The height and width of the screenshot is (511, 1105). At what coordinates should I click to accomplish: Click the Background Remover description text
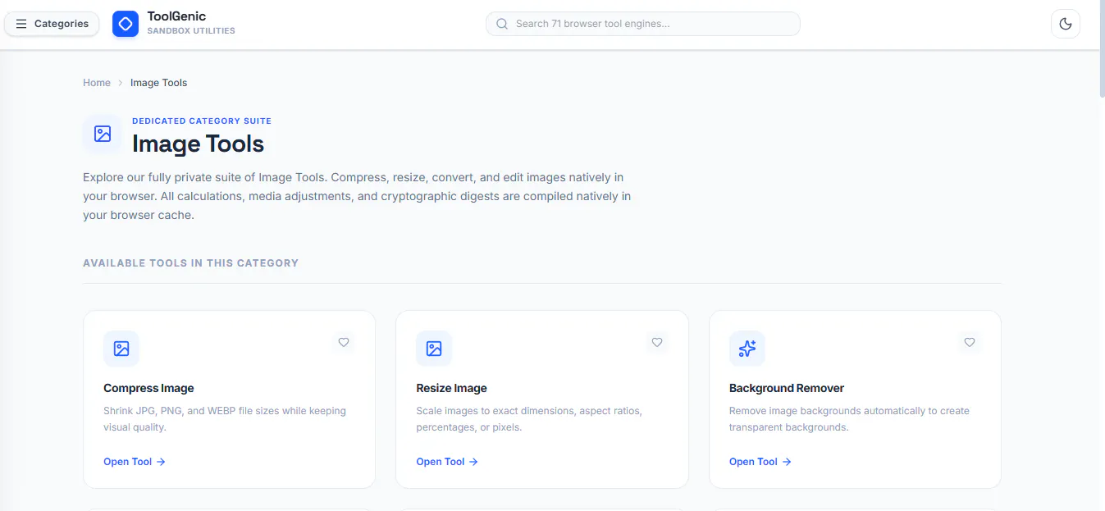(x=849, y=419)
